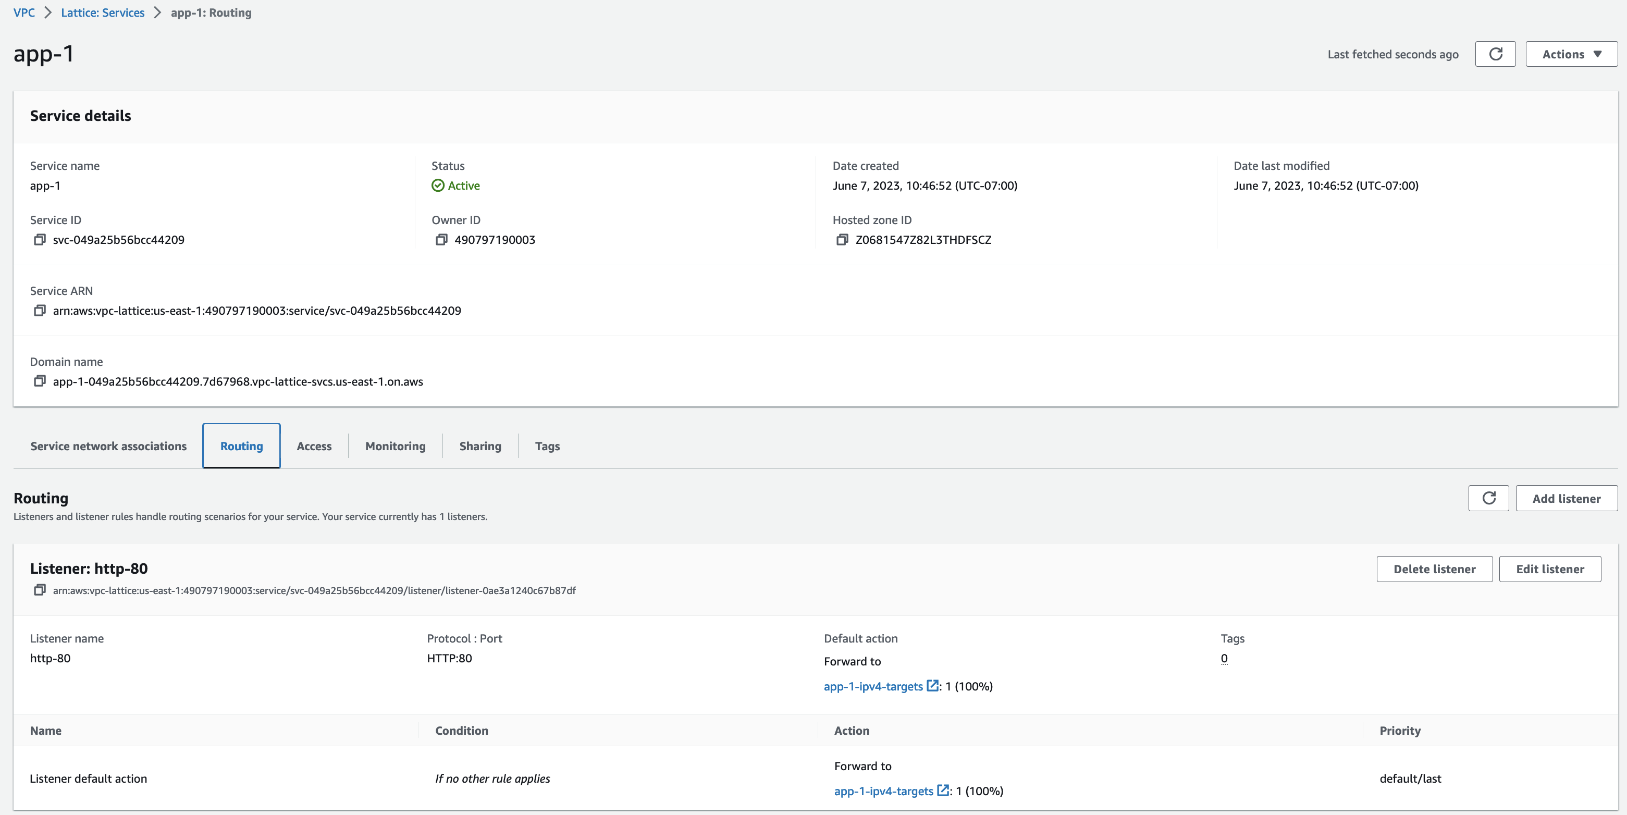The image size is (1627, 815).
Task: Delete the http-80 listener
Action: coord(1434,569)
